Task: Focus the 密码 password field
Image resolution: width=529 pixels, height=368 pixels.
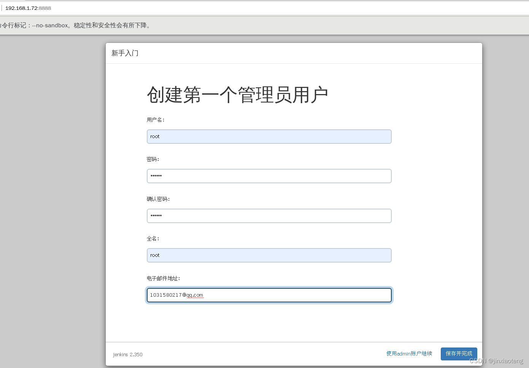Action: (x=269, y=176)
